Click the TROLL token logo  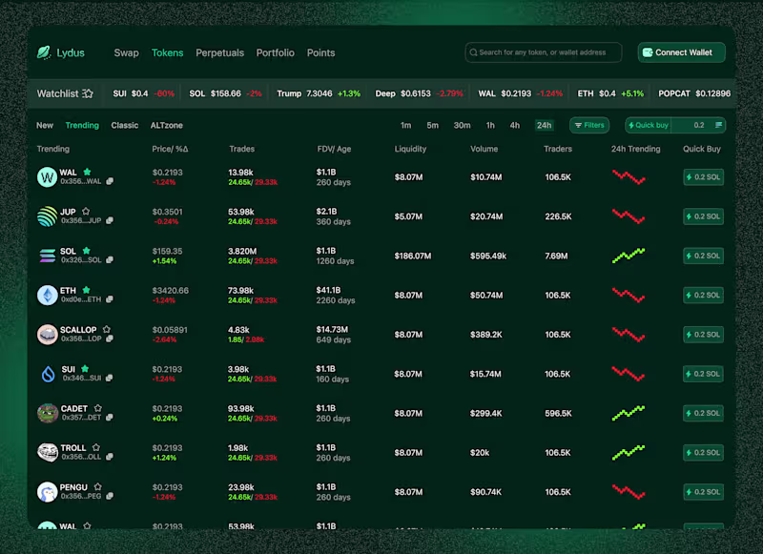point(48,452)
